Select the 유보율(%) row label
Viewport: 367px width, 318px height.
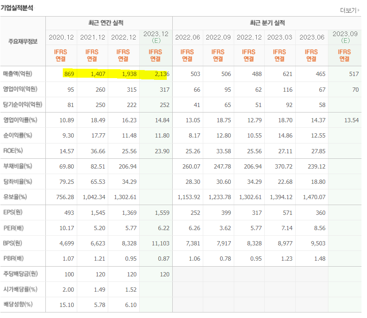click(15, 197)
